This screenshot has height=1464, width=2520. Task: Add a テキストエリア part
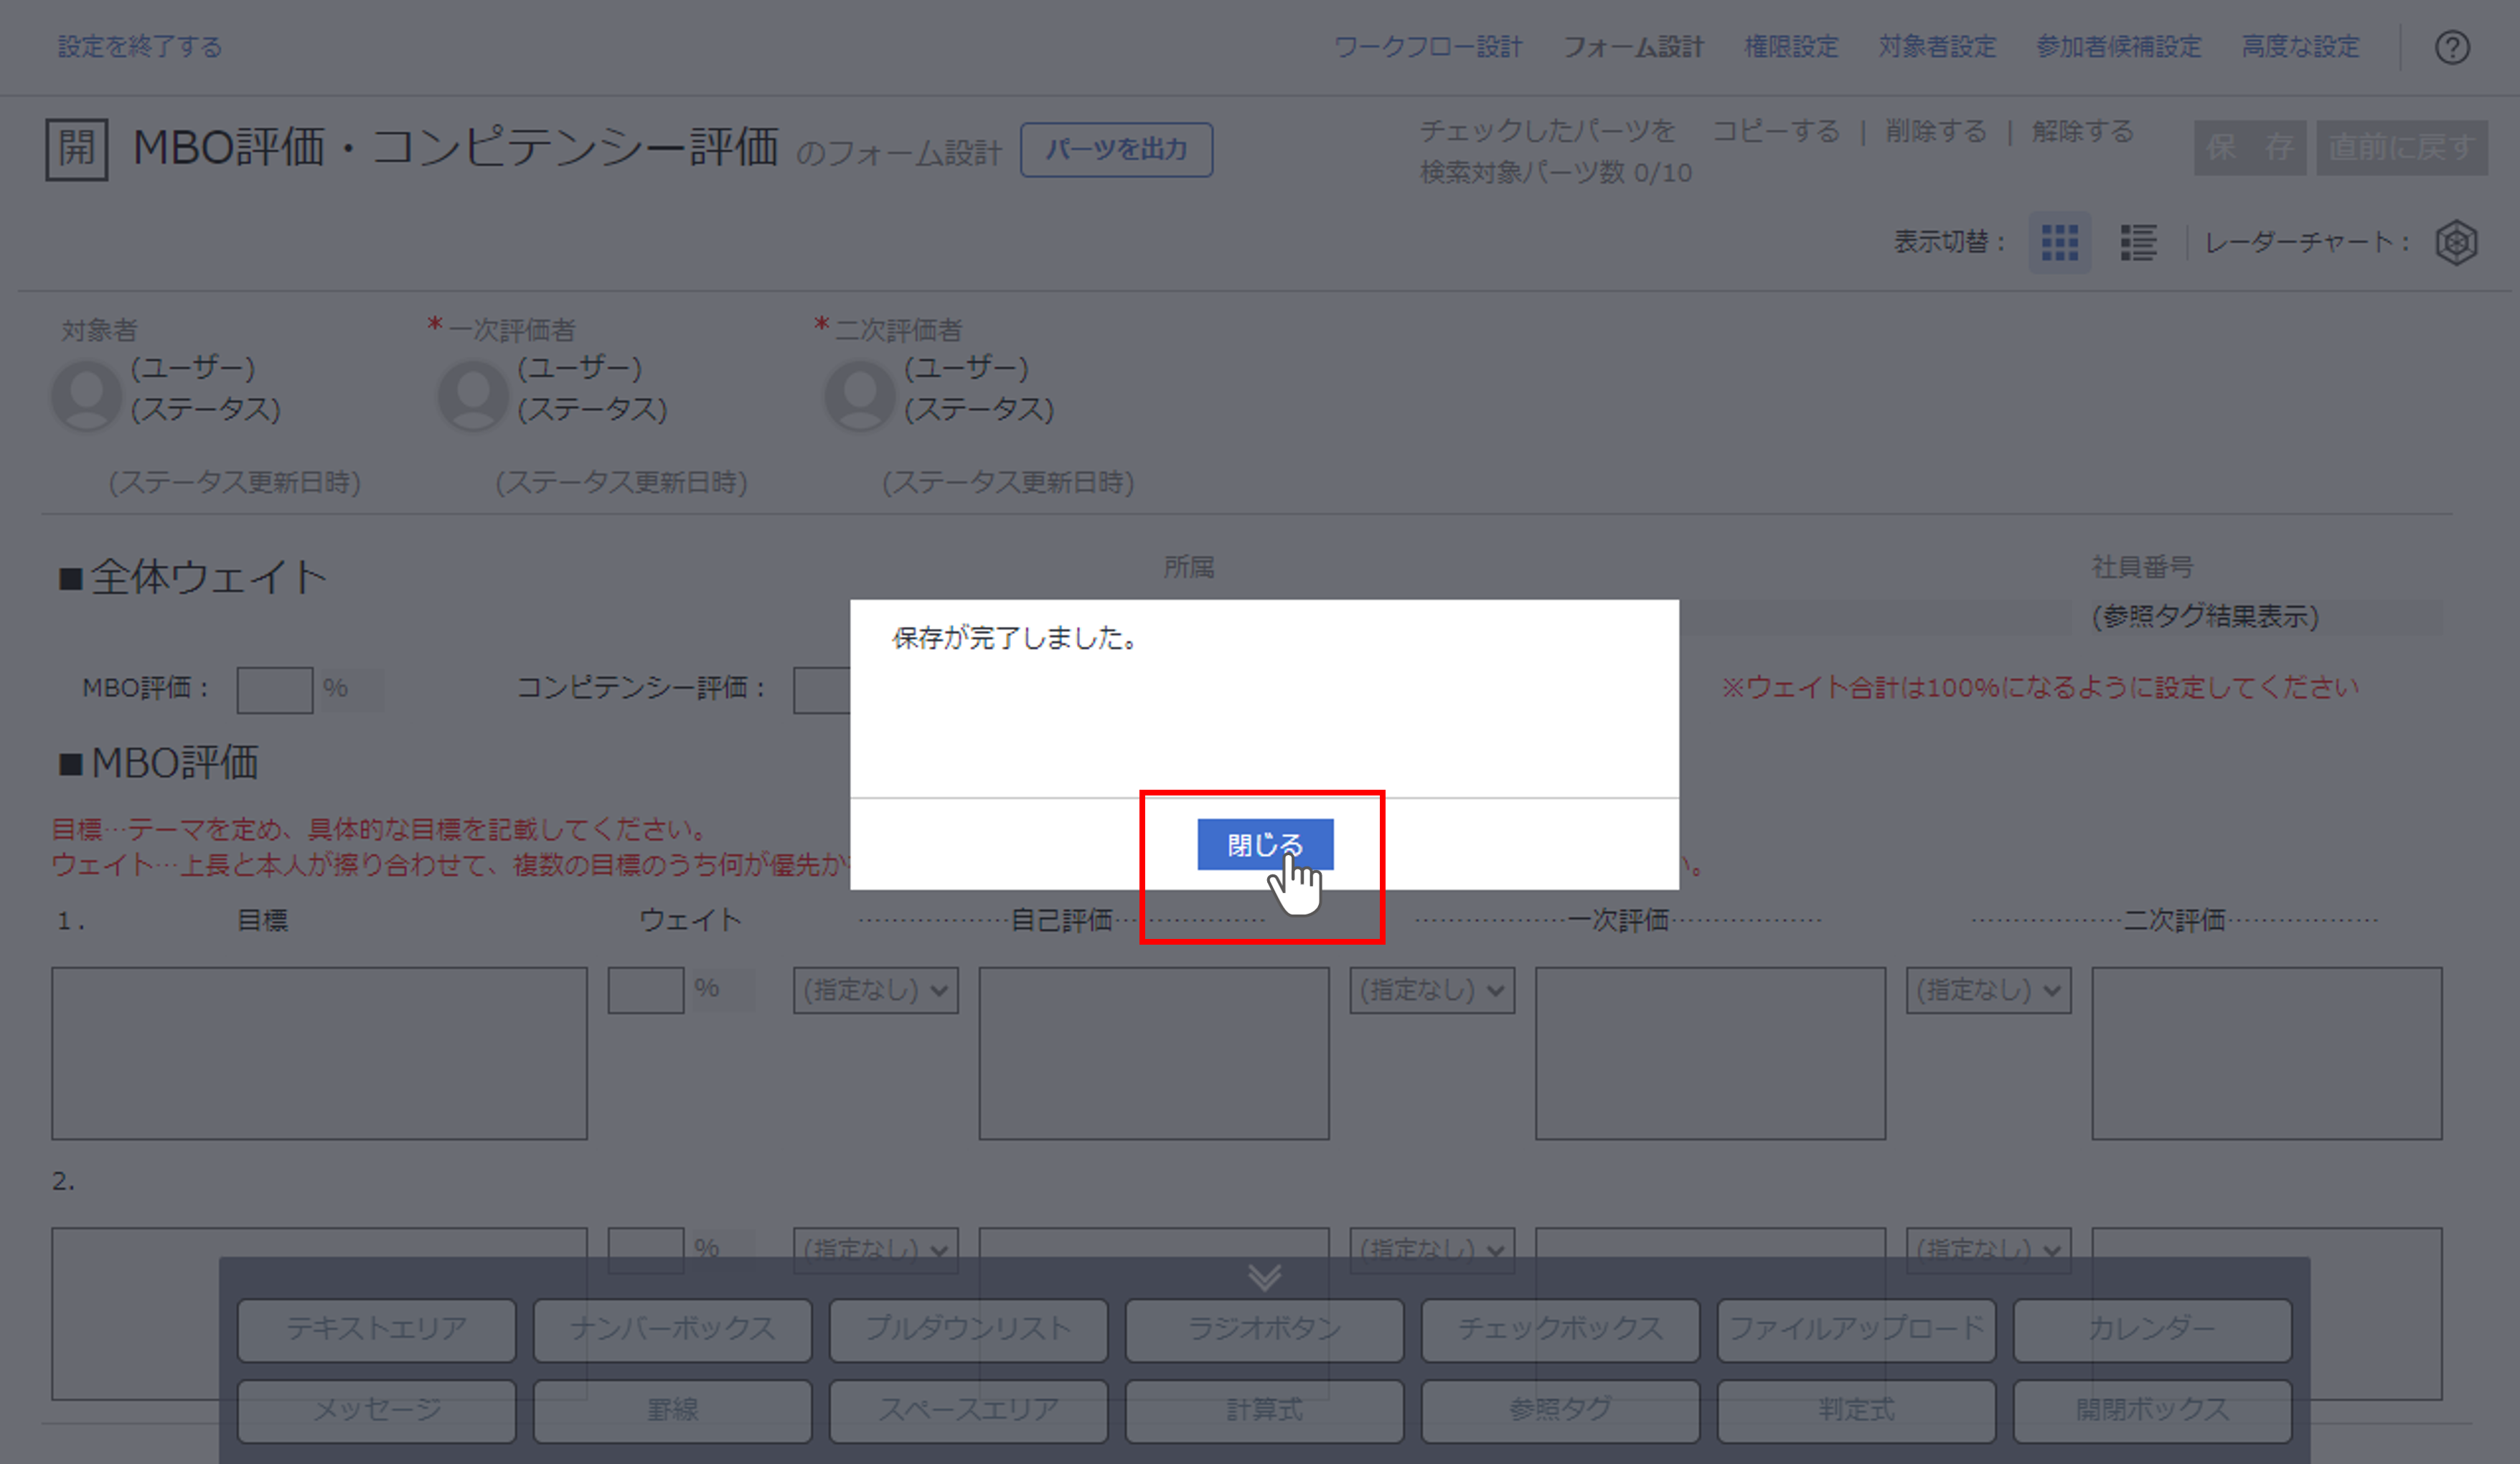[377, 1330]
